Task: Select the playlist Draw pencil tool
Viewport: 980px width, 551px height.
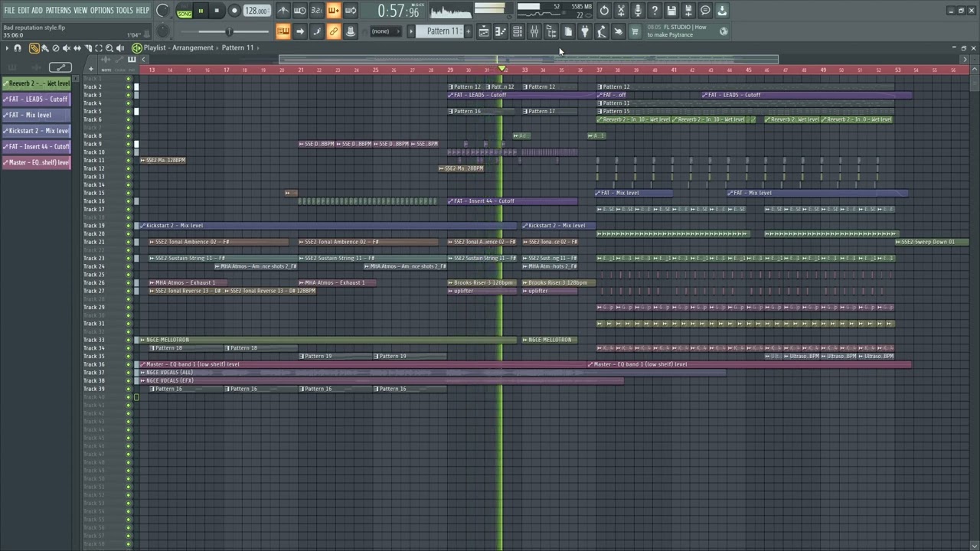Action: (x=34, y=48)
